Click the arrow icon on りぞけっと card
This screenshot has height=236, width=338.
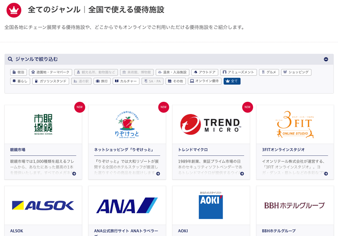point(158,174)
